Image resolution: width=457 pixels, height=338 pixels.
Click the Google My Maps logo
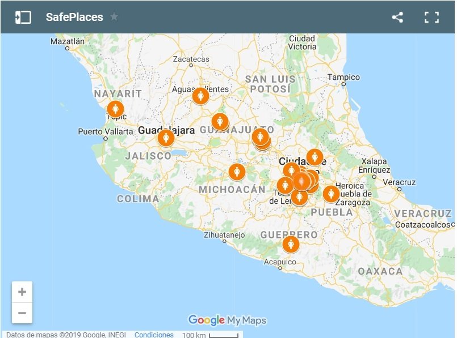pos(227,320)
